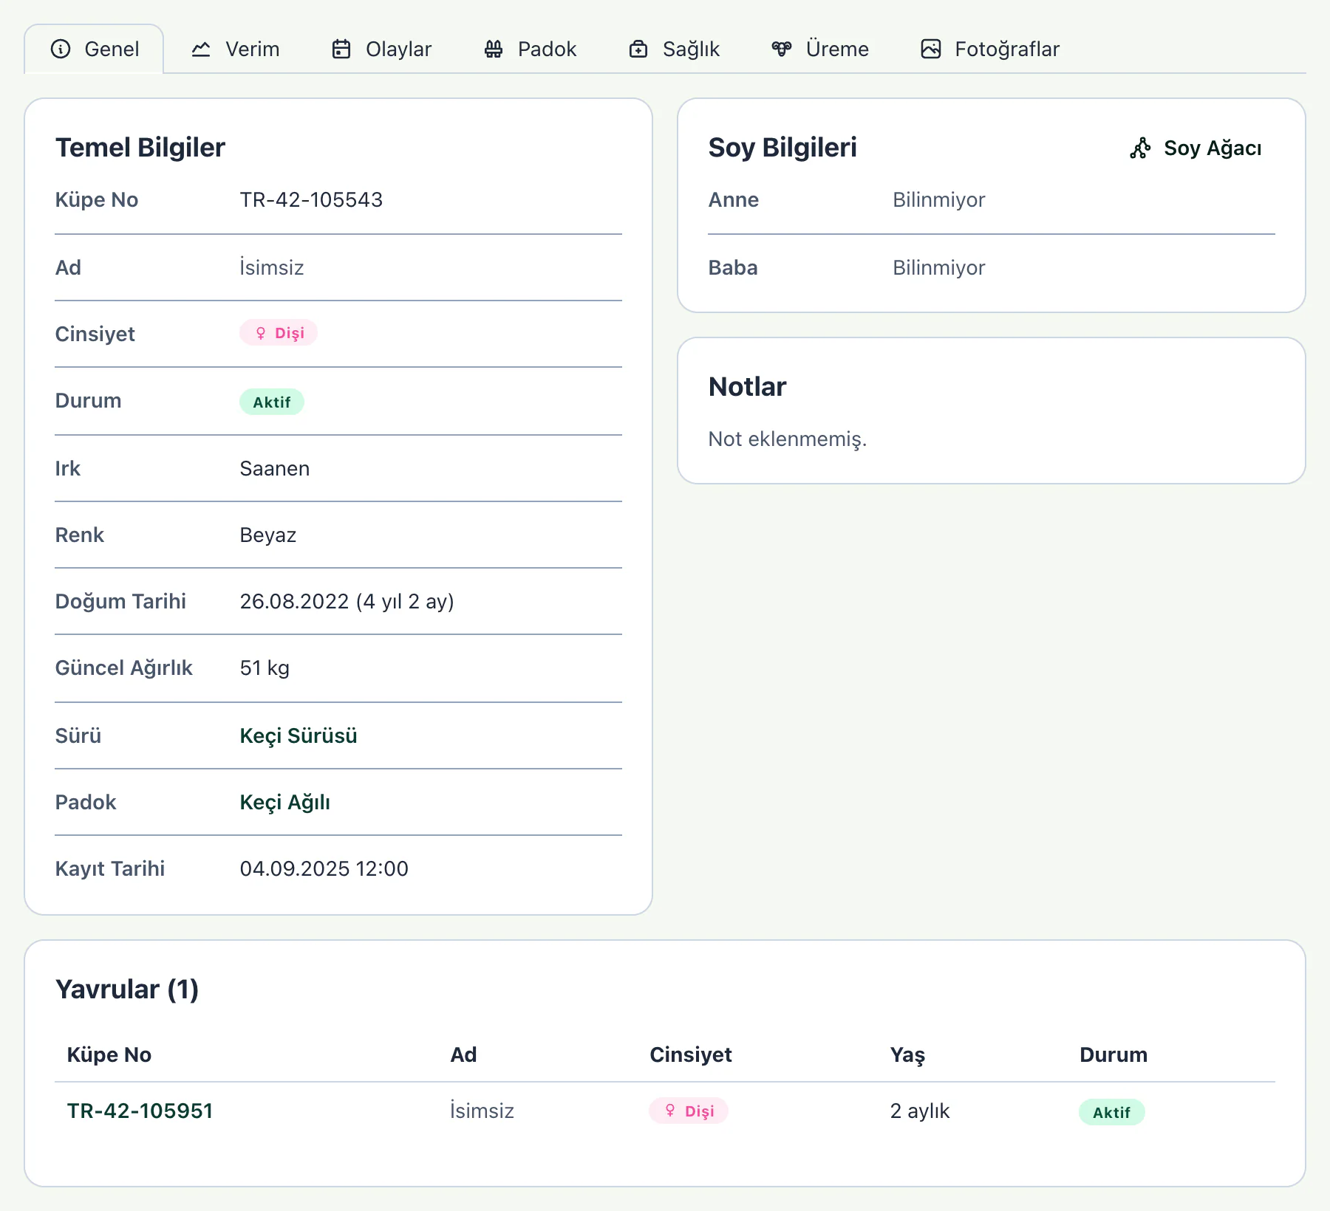The width and height of the screenshot is (1330, 1211).
Task: Click the birth date 26.08.2022 value
Action: [x=347, y=601]
